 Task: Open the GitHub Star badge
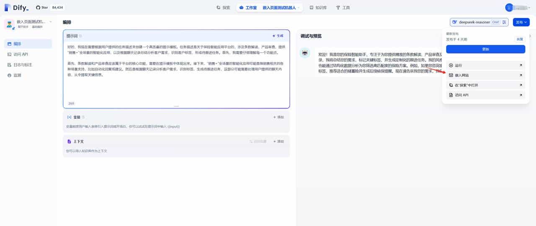coord(49,8)
